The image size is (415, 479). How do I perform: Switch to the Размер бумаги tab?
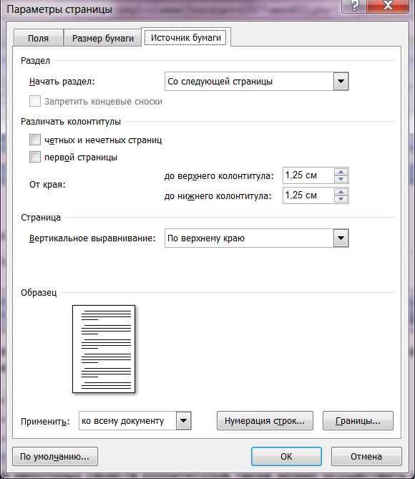pyautogui.click(x=103, y=38)
